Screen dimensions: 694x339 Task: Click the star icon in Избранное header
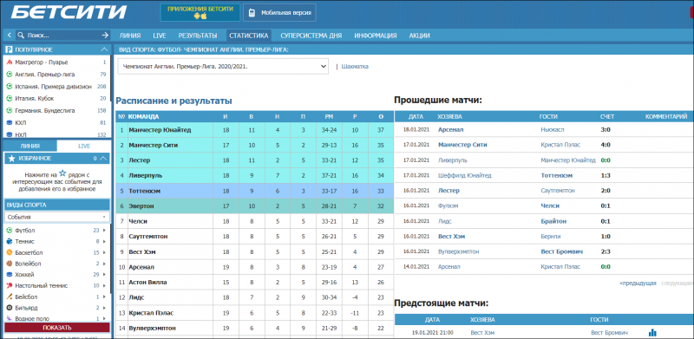click(12, 158)
